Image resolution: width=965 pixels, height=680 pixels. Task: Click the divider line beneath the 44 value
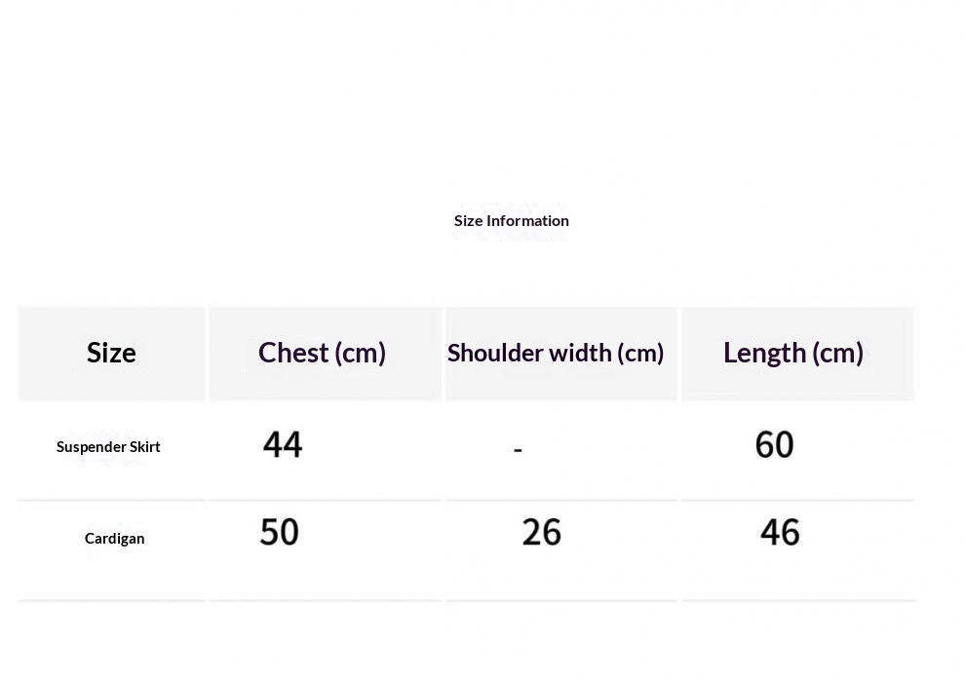[x=325, y=501]
